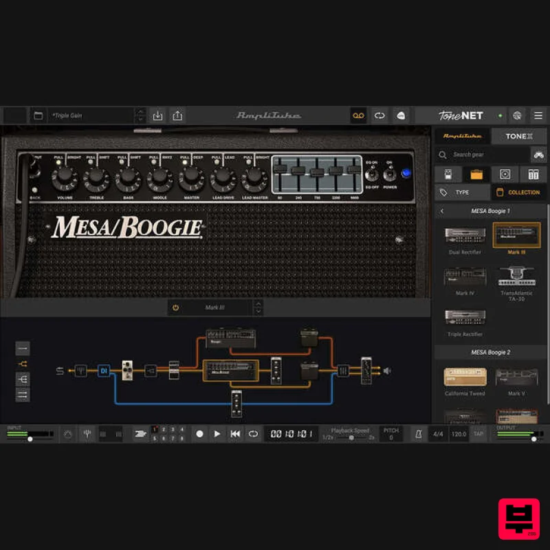
Task: Click the cloud icon in the top toolbar
Action: [x=401, y=115]
